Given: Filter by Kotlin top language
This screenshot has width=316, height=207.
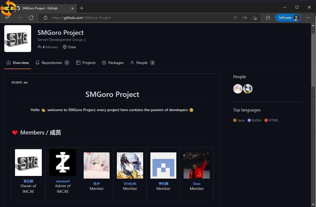Looking at the screenshot, I should coord(254,120).
